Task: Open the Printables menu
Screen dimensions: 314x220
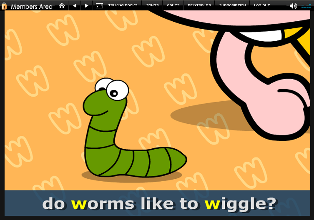Action: (x=199, y=5)
